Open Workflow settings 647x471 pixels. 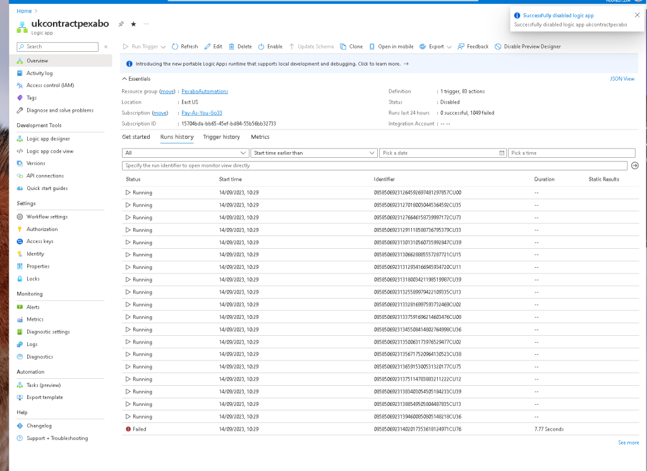47,217
